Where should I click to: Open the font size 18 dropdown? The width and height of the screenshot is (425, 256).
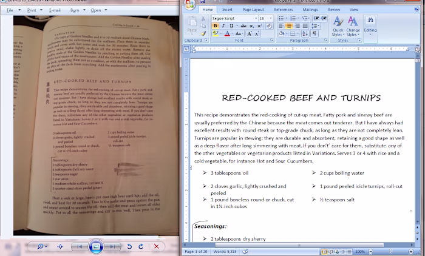pos(271,18)
